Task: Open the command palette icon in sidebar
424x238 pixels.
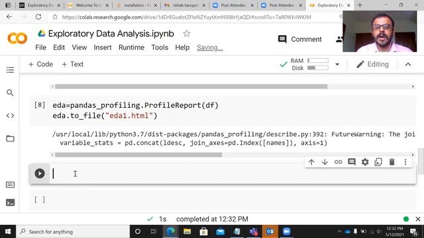Action: [x=10, y=184]
